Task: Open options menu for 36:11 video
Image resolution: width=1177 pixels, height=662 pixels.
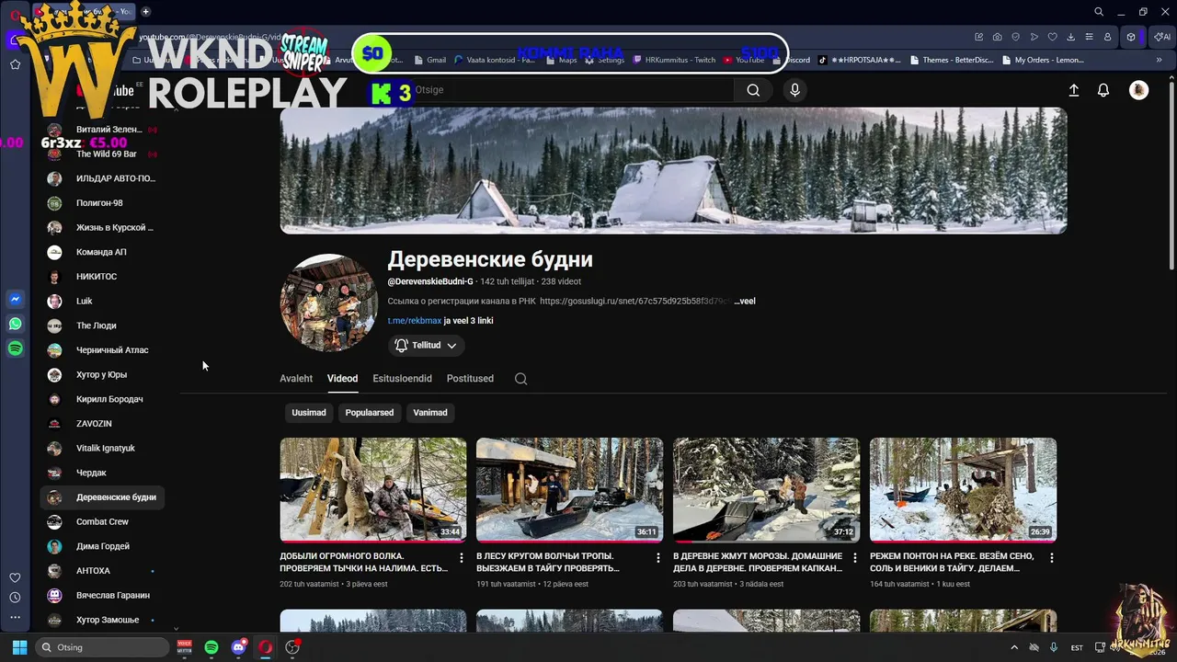Action: point(658,557)
